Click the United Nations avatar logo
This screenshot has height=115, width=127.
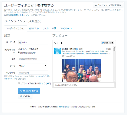click(x=58, y=51)
